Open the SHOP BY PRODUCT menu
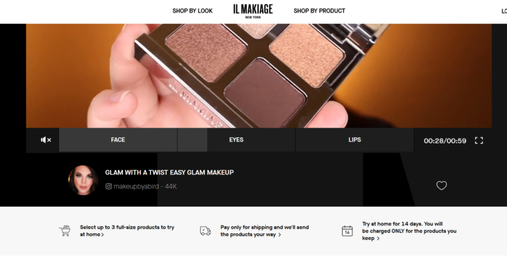Viewport: 507px width, 267px height. pos(319,11)
